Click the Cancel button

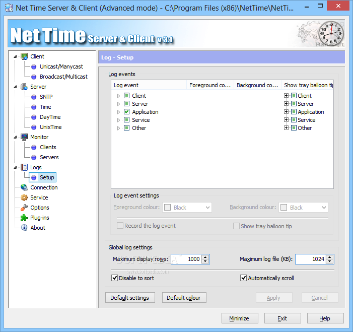(320, 298)
